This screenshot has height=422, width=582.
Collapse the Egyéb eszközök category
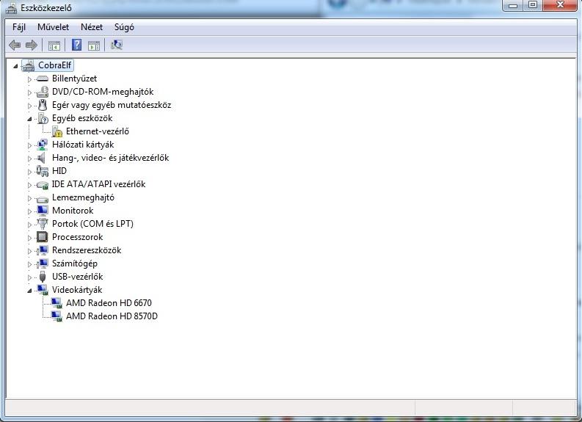tap(29, 119)
